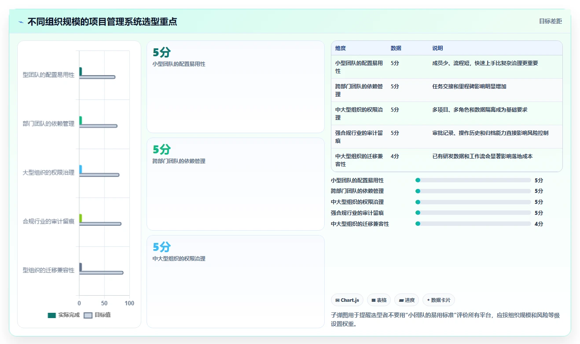Click the 数据 table column header

pyautogui.click(x=396, y=48)
